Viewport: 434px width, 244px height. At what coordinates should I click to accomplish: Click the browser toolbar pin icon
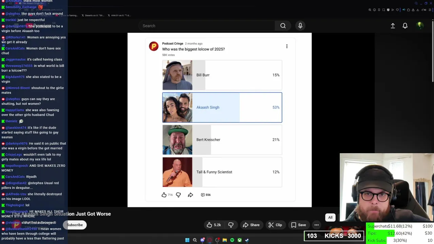(x=379, y=10)
